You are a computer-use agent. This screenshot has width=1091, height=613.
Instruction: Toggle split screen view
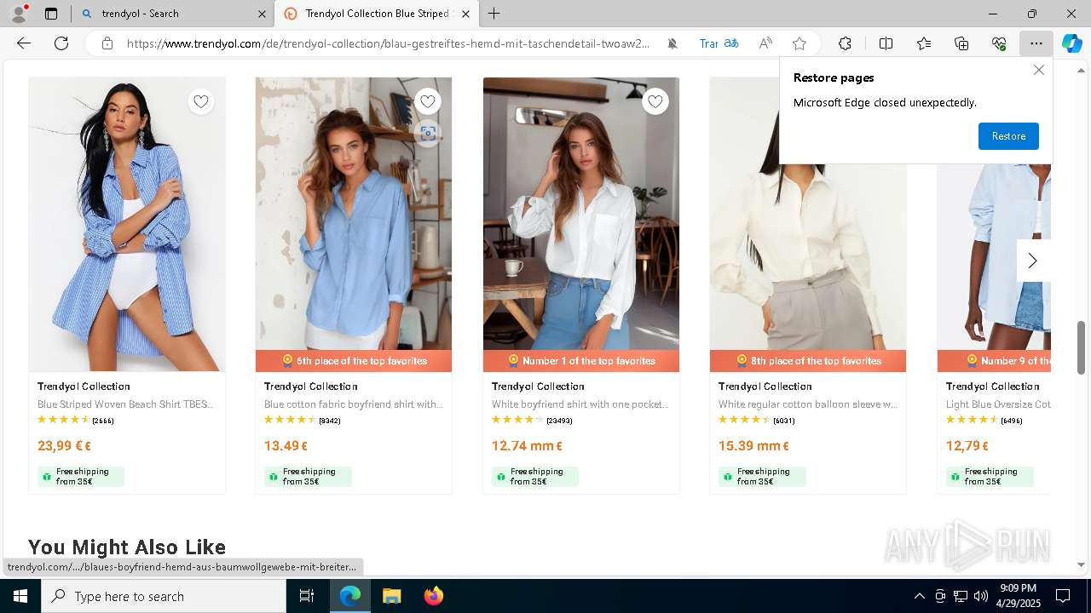click(886, 43)
